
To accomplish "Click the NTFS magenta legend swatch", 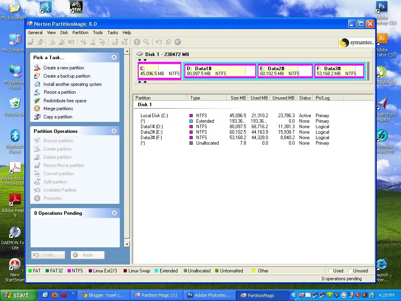I will click(69, 271).
